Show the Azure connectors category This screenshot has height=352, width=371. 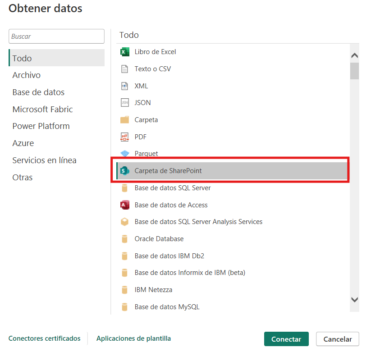coord(23,143)
